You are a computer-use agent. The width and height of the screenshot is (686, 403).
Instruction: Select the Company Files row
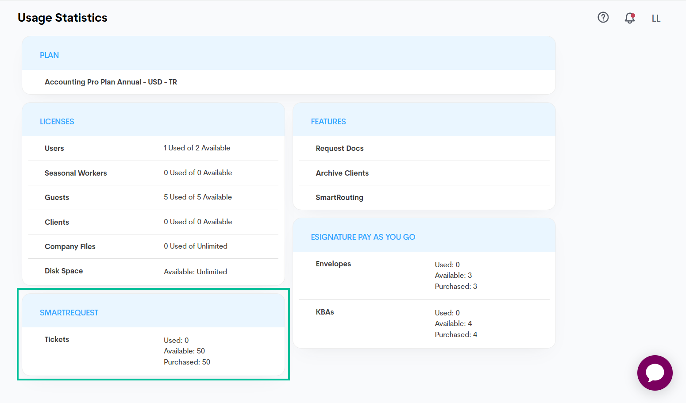point(70,246)
